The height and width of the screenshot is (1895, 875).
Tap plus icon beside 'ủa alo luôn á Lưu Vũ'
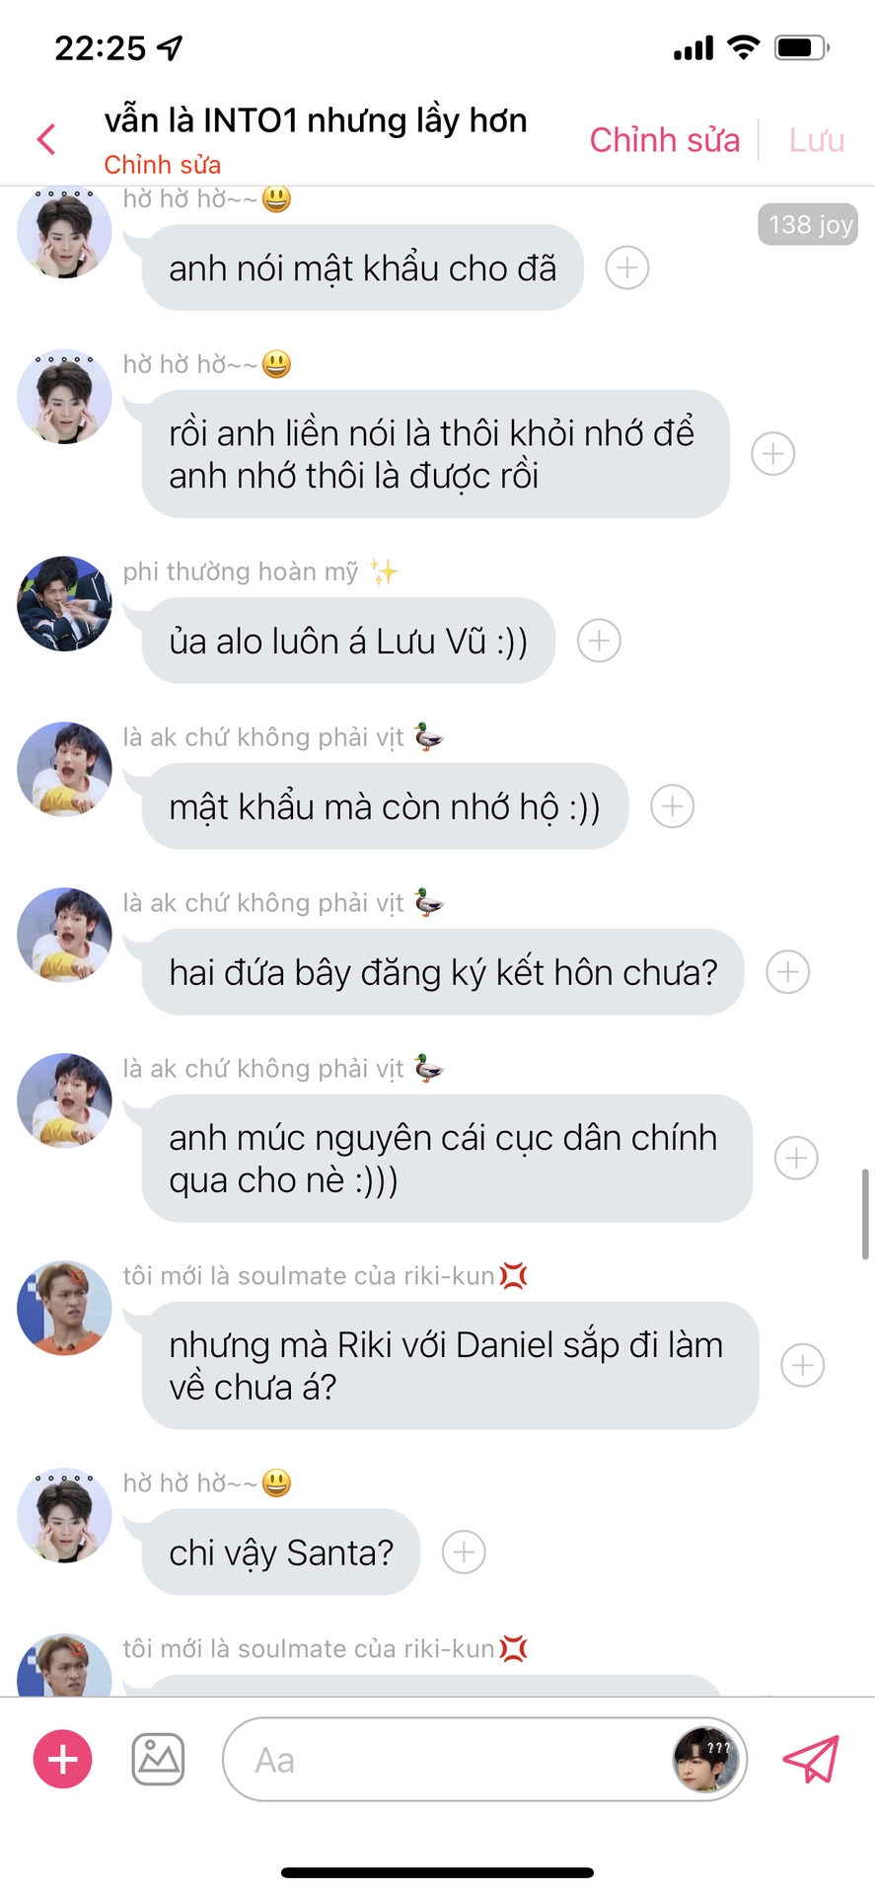599,641
